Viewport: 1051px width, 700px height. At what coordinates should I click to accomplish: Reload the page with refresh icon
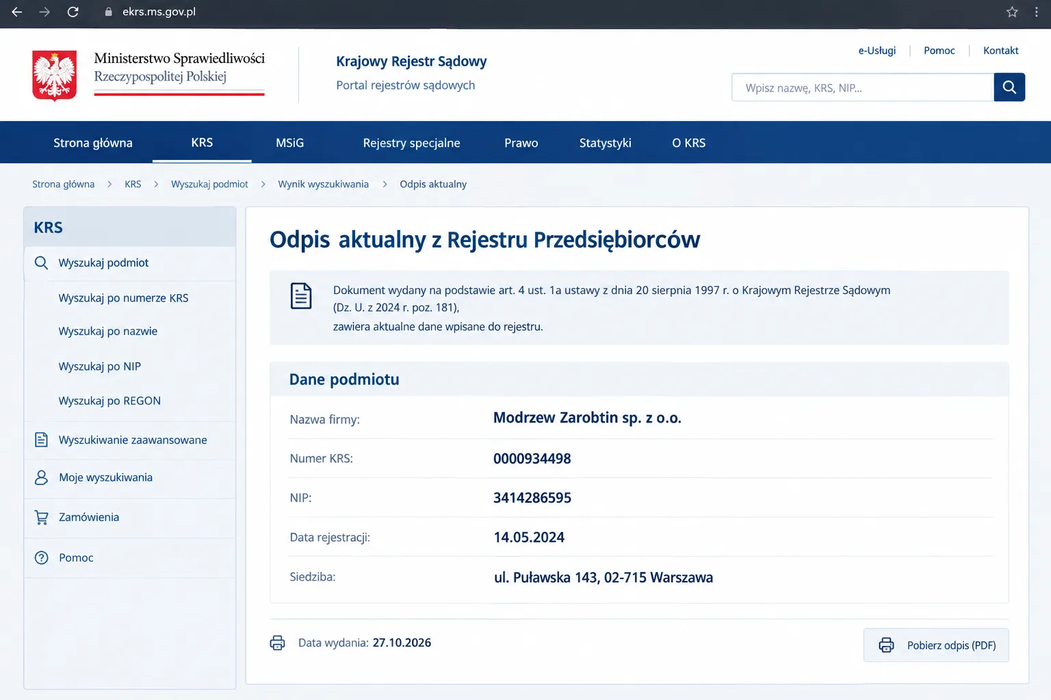pyautogui.click(x=73, y=12)
